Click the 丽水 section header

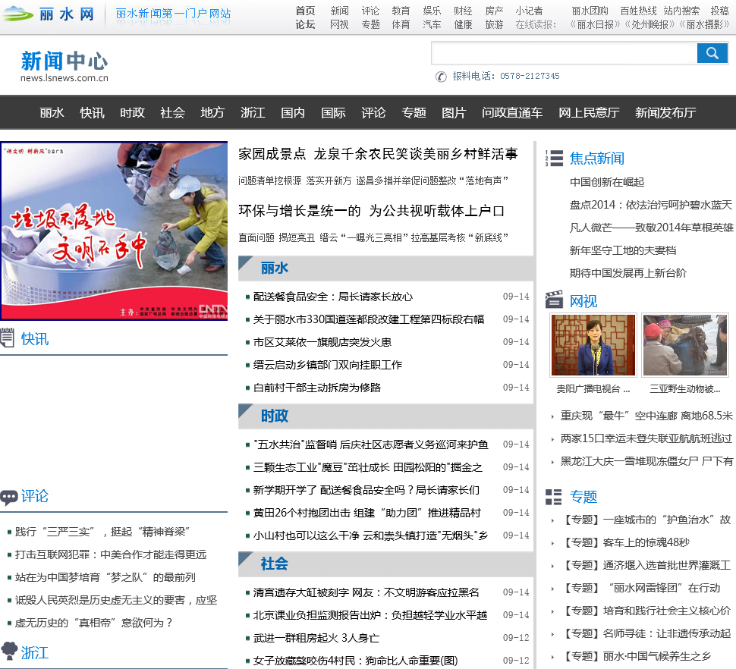click(275, 269)
